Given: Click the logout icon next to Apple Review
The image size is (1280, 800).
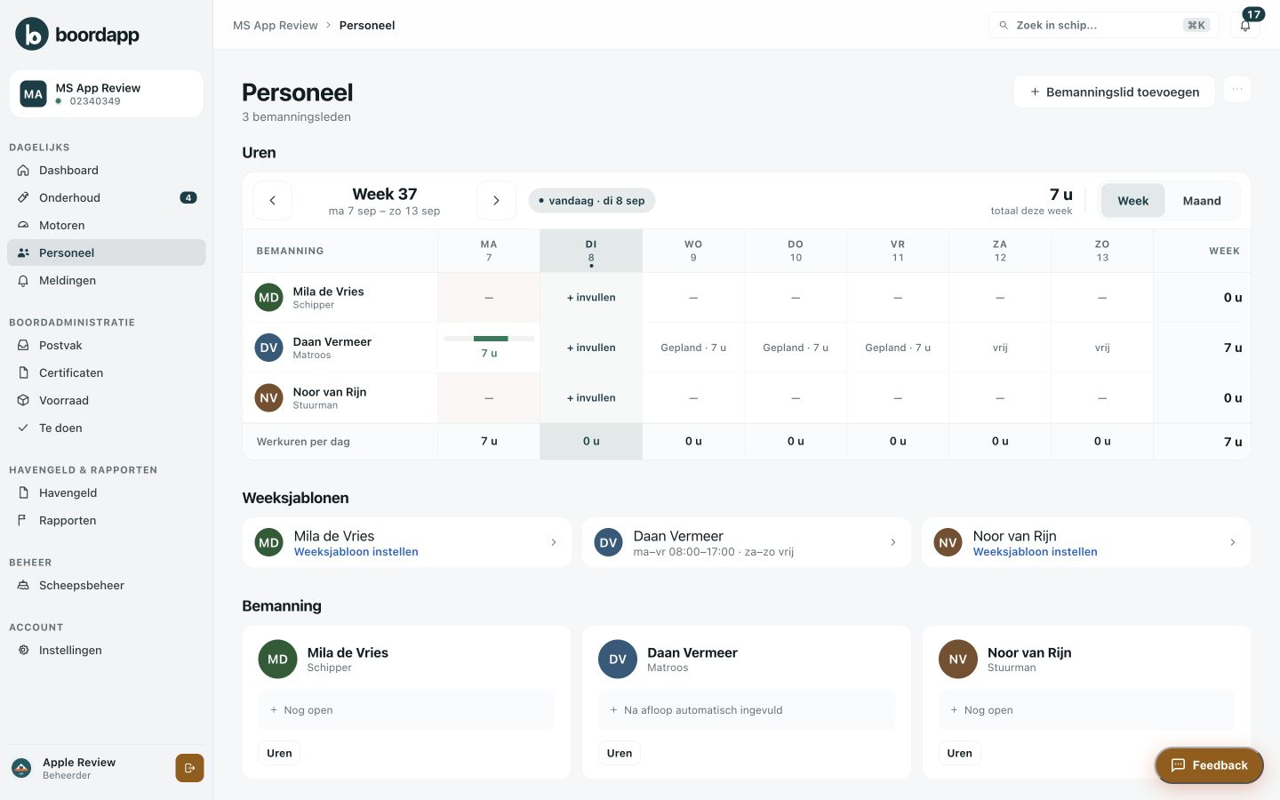Looking at the screenshot, I should 189,768.
